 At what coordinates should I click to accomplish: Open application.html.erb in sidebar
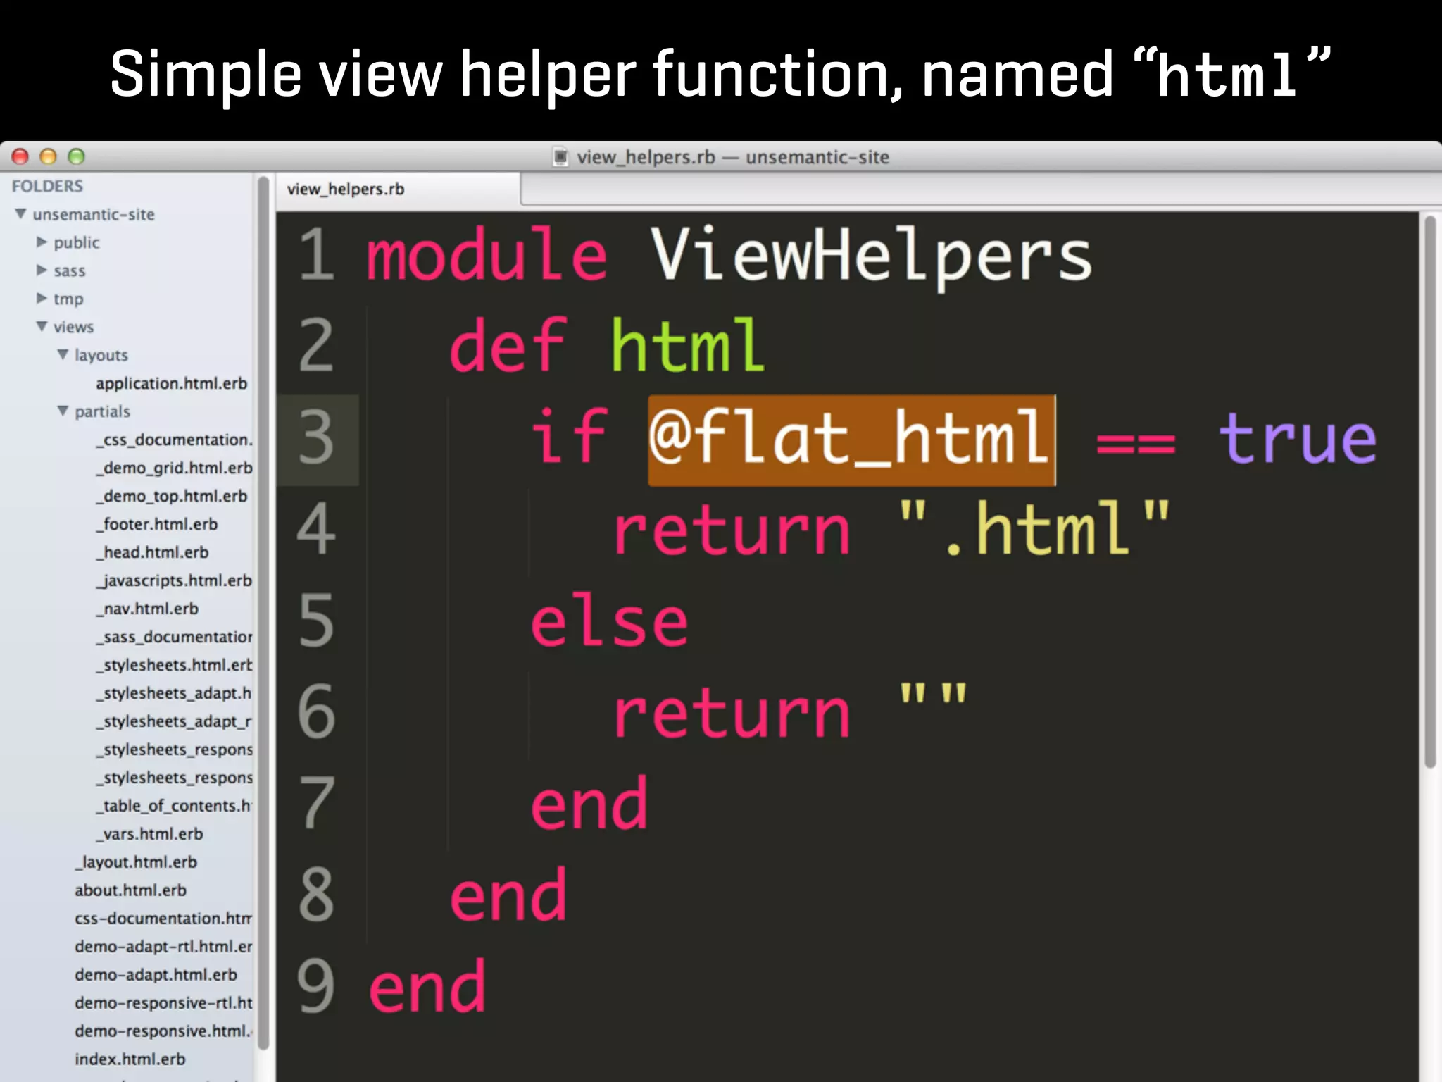(x=171, y=383)
